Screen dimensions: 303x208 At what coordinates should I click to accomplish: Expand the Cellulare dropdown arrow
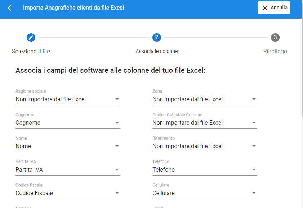point(254,193)
